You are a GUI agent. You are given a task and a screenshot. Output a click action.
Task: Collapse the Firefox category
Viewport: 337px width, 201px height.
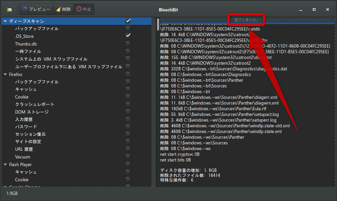point(5,74)
